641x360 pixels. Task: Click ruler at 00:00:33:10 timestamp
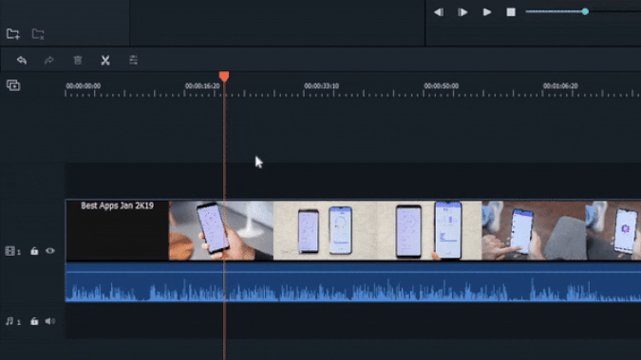321,86
